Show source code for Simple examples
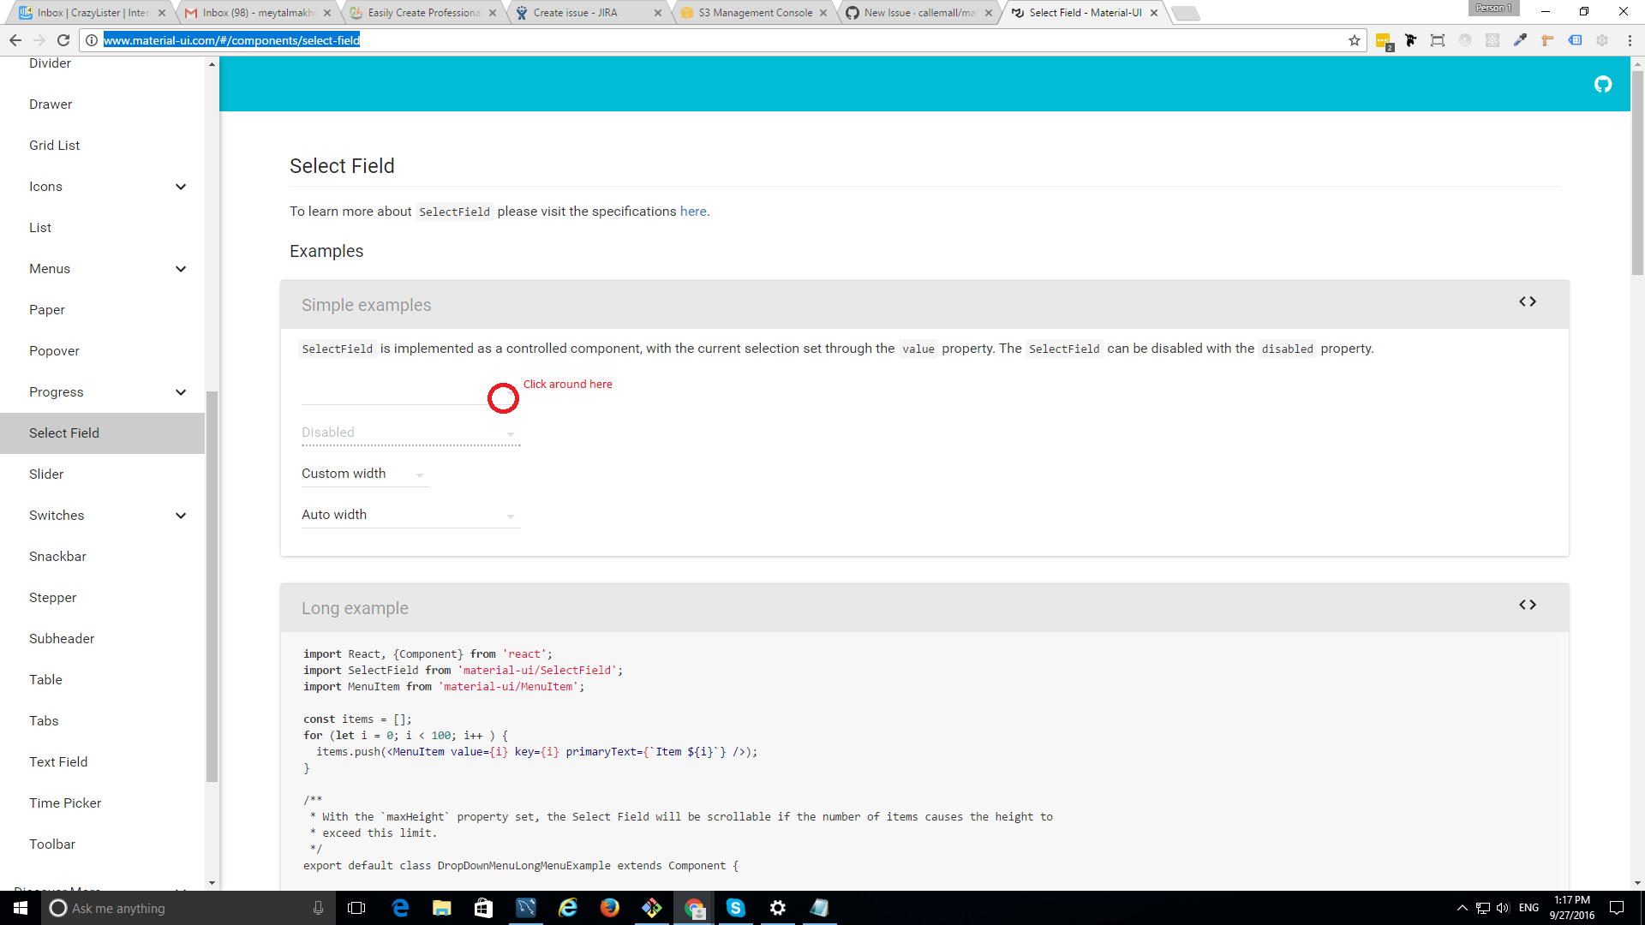The height and width of the screenshot is (925, 1645). coord(1527,301)
